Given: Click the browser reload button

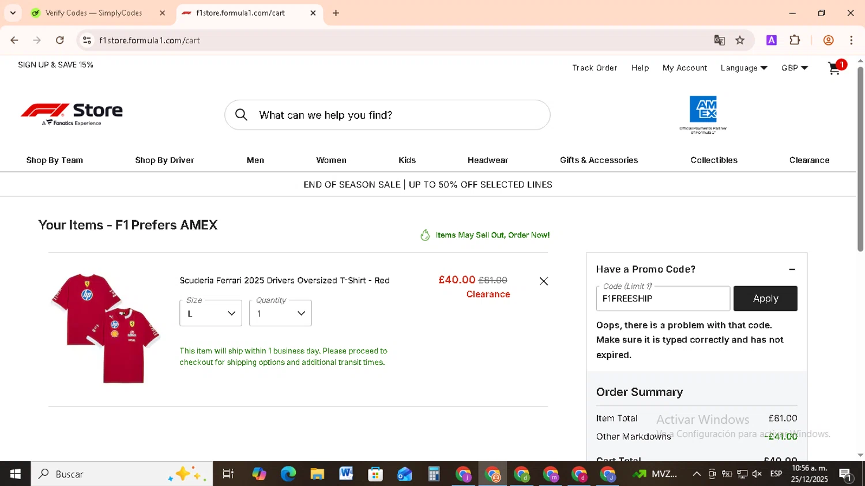Looking at the screenshot, I should pyautogui.click(x=59, y=40).
